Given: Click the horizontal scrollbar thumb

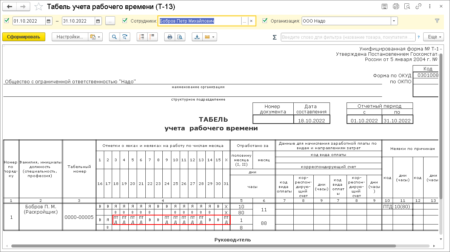Looking at the screenshot, I should [203, 246].
